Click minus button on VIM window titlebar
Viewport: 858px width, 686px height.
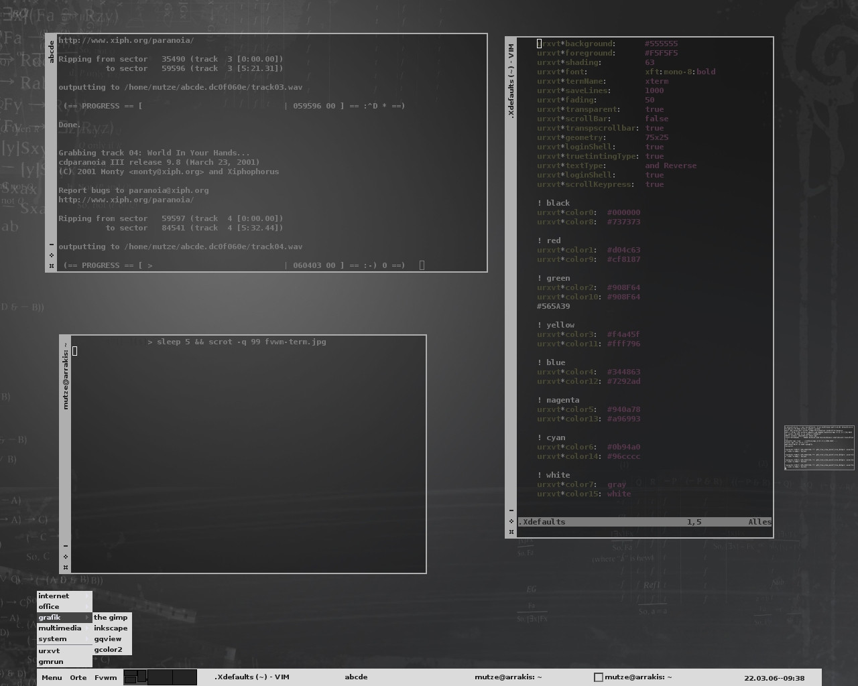pyautogui.click(x=511, y=510)
